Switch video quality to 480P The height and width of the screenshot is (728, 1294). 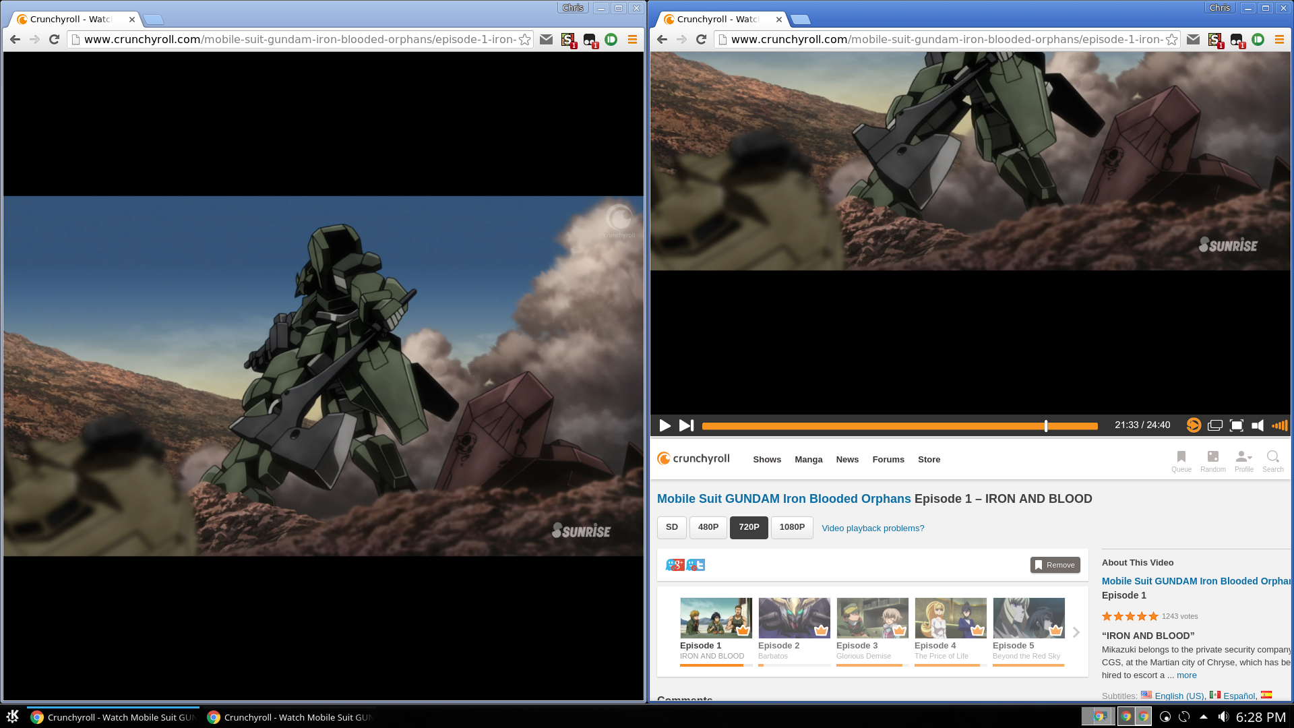708,527
